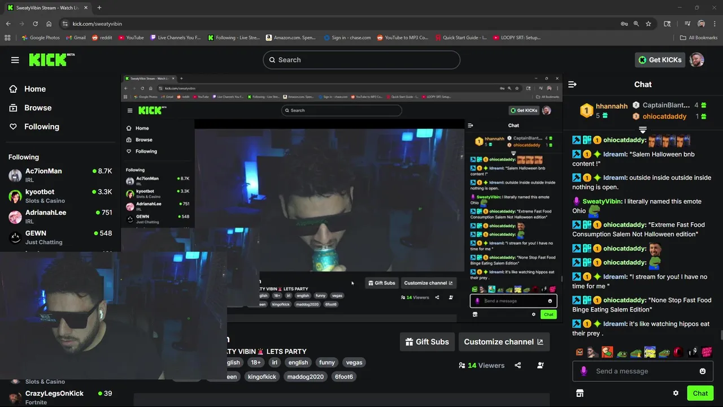
Task: Select the 18+ tag
Action: tap(256, 362)
